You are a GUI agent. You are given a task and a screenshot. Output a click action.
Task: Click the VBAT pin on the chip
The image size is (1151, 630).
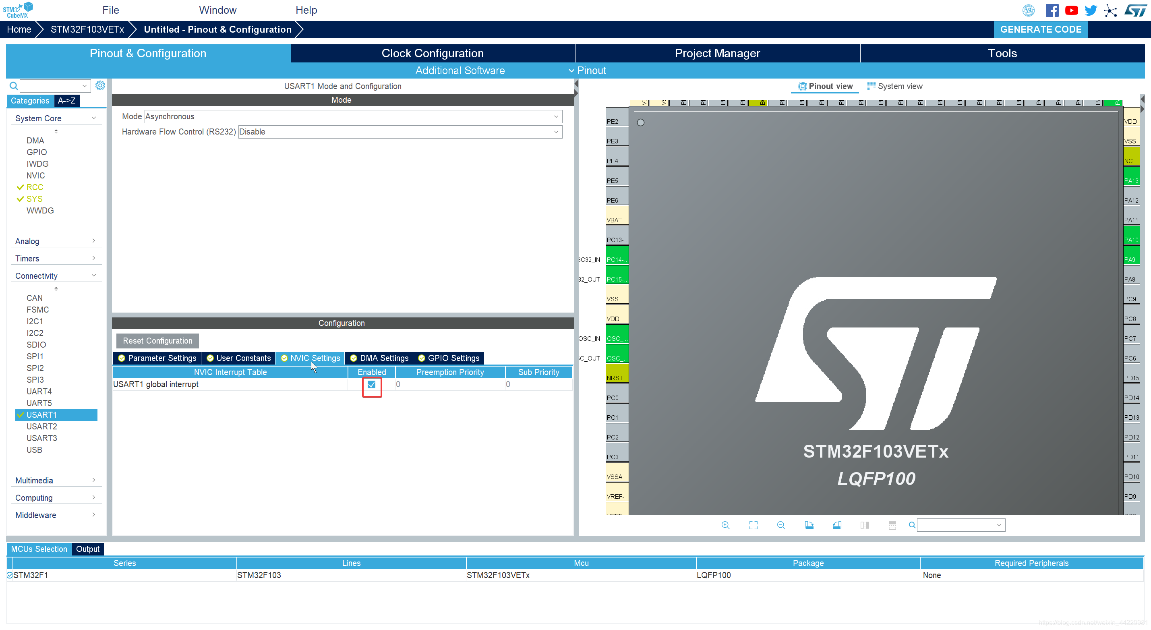click(617, 216)
